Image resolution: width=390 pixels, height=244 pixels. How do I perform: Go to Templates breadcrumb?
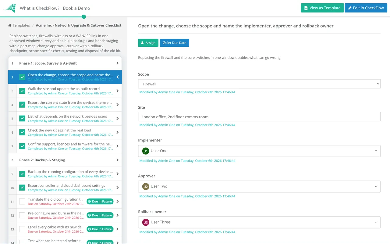point(21,25)
